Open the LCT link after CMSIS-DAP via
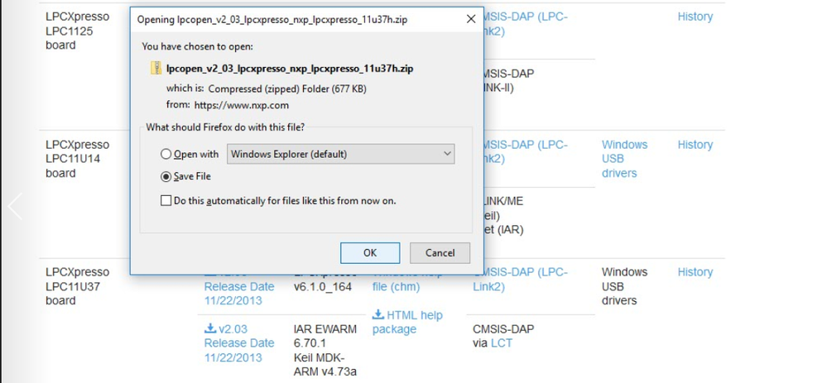Screen dimensions: 827x383 pos(502,343)
